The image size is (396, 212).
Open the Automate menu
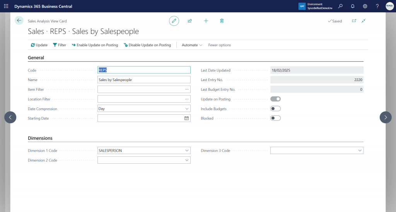tap(192, 45)
